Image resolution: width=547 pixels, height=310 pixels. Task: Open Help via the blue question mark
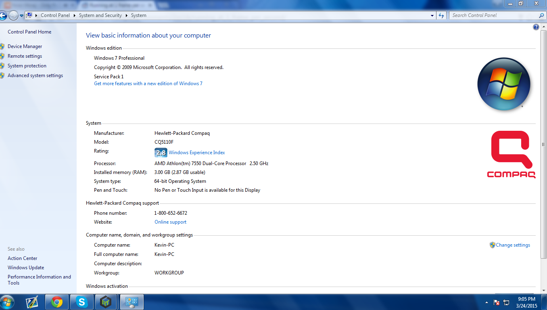pos(536,27)
